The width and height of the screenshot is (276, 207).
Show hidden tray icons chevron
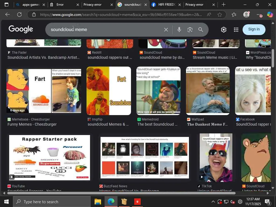click(213, 202)
